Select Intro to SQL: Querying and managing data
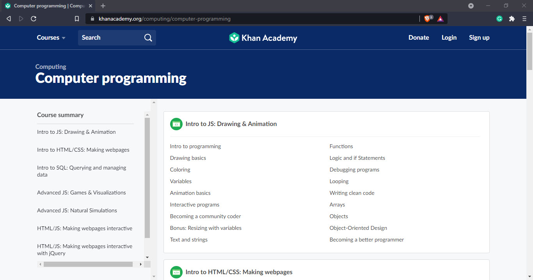 [x=82, y=171]
